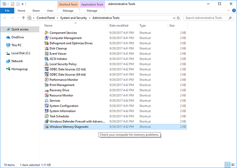Expand the ribbon with the chevron
237x168 pixels.
(228, 10)
